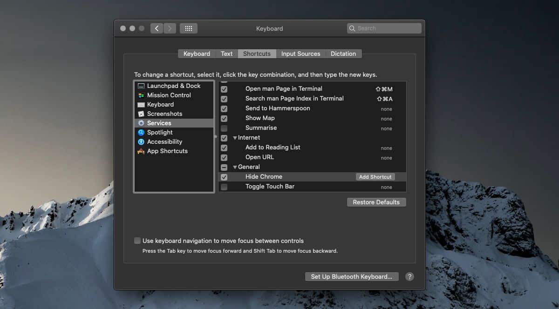Click the Spotlight magnifier icon
Viewport: 559px width, 309px height.
[x=141, y=133]
